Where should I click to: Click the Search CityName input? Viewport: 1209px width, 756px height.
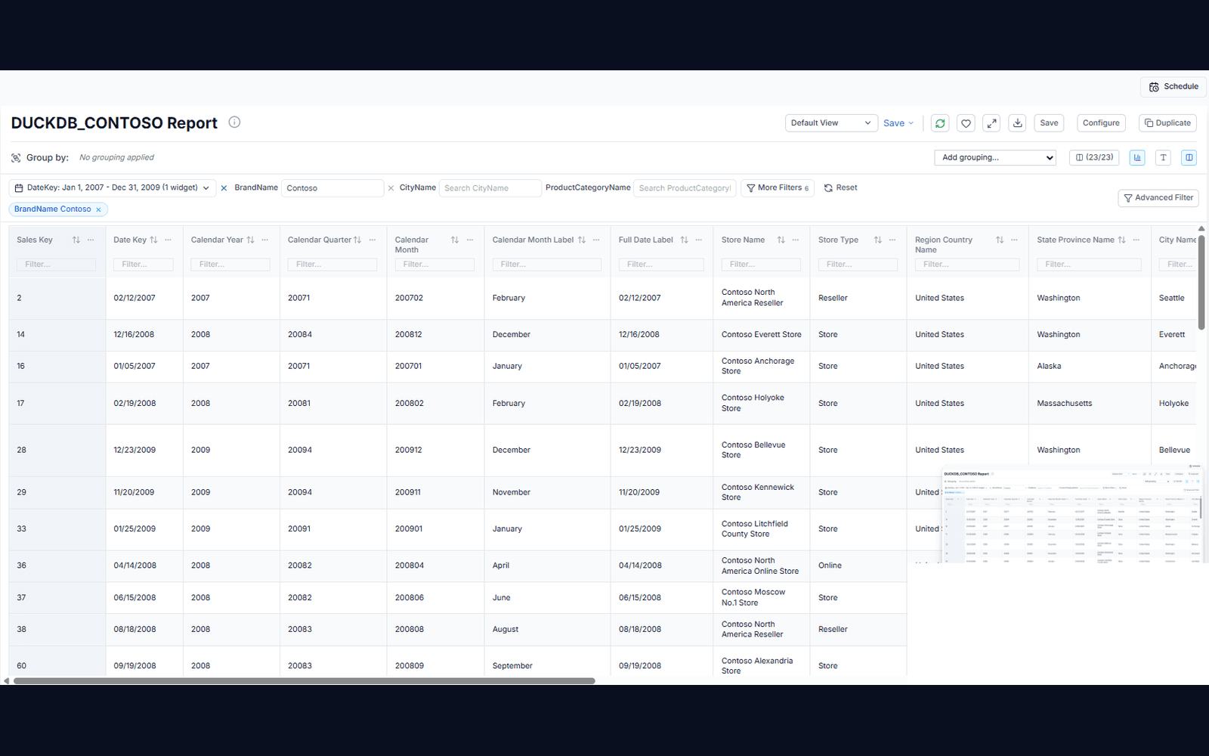coord(490,188)
